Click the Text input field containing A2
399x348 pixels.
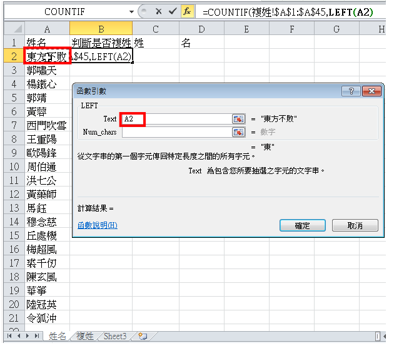[x=177, y=119]
